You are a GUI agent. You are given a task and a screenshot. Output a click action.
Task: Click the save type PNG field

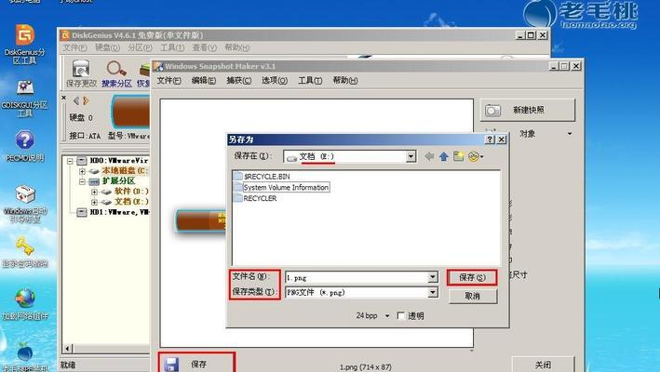tap(357, 292)
